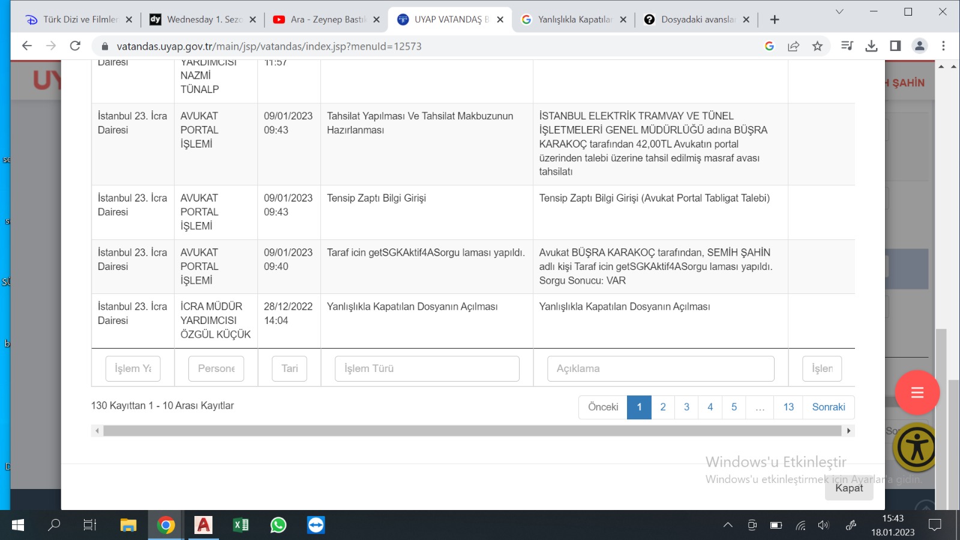
Task: Focus the İşlem Türü filter field
Action: (x=427, y=369)
